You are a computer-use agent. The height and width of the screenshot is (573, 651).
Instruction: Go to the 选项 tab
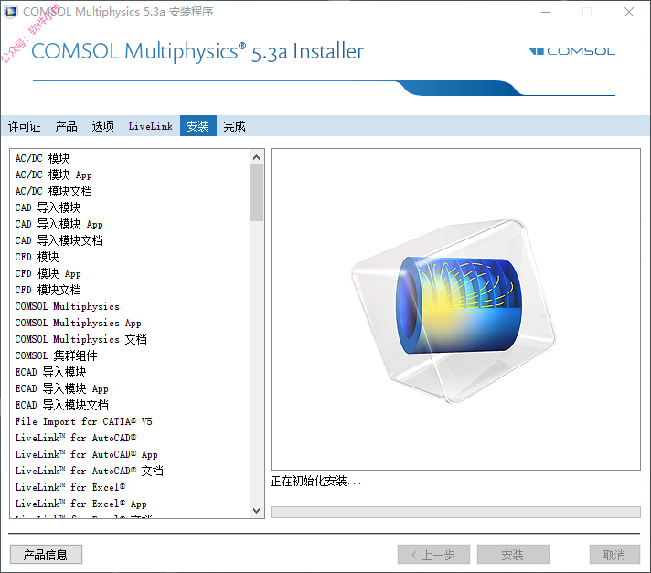pyautogui.click(x=103, y=126)
